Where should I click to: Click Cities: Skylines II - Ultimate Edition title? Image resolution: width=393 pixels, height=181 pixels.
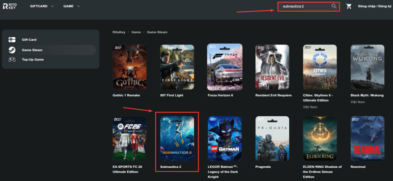(x=318, y=98)
